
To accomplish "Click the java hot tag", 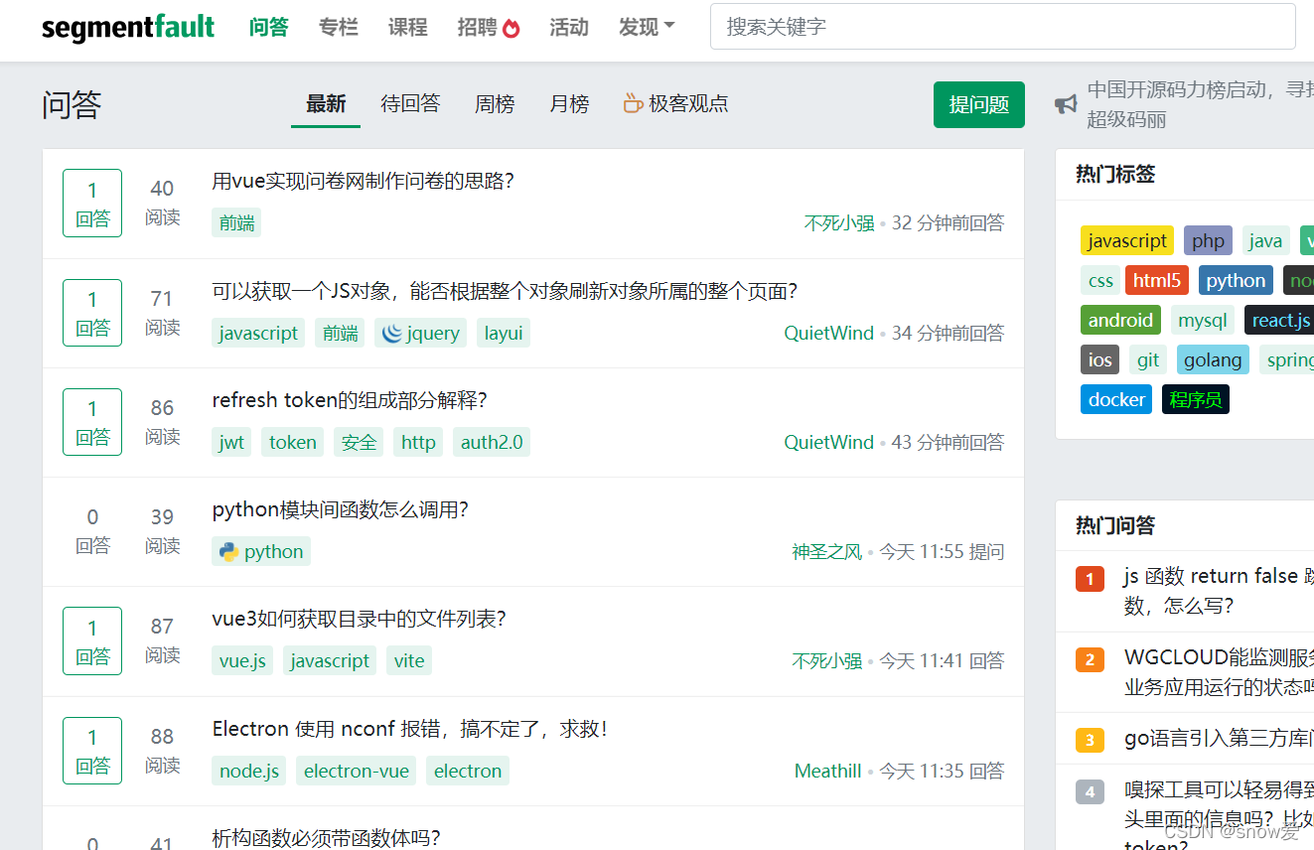I will tap(1265, 240).
